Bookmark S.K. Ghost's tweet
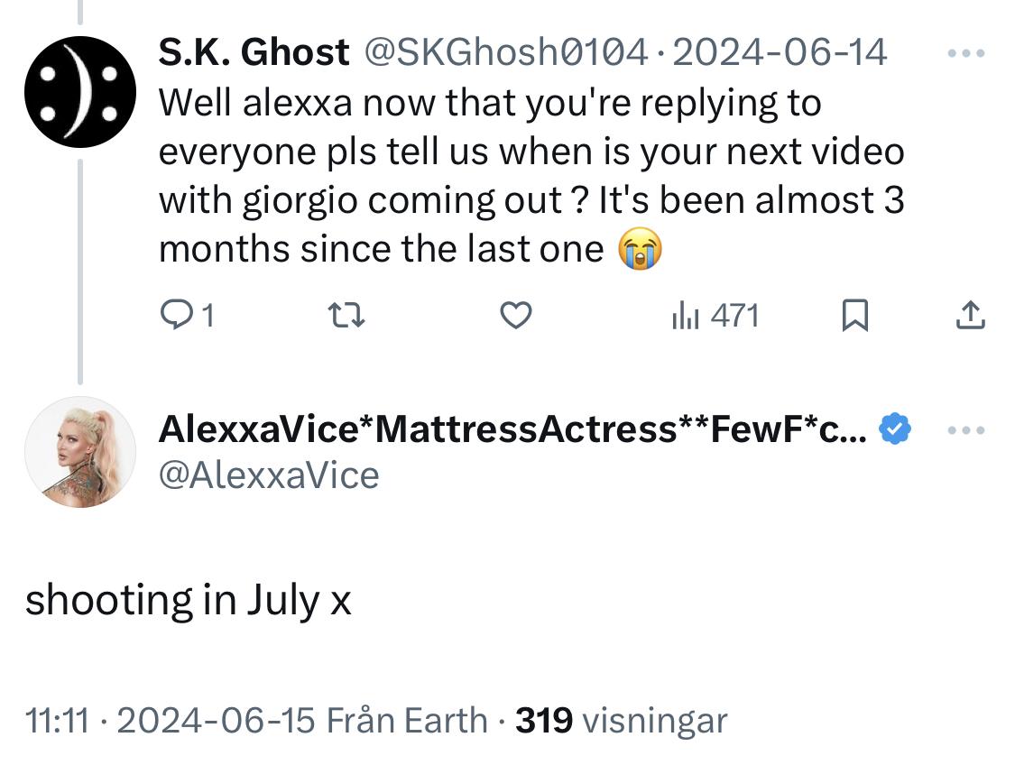 tap(854, 315)
